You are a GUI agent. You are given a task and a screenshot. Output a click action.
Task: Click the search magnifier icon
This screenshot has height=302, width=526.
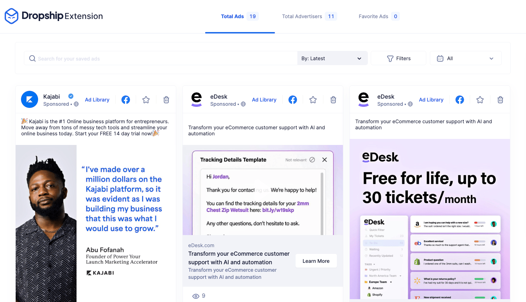click(32, 58)
